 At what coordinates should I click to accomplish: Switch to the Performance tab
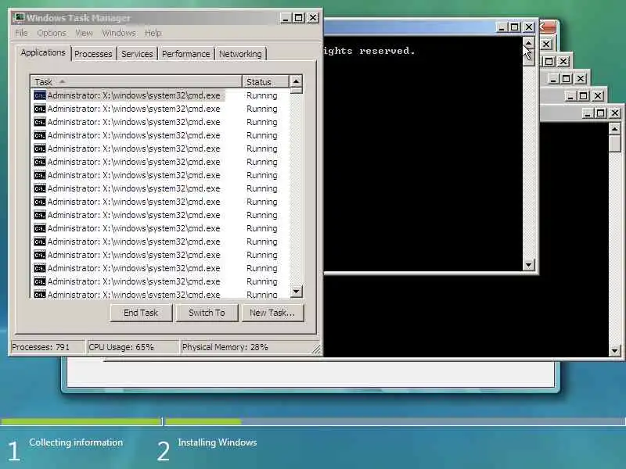[x=185, y=54]
